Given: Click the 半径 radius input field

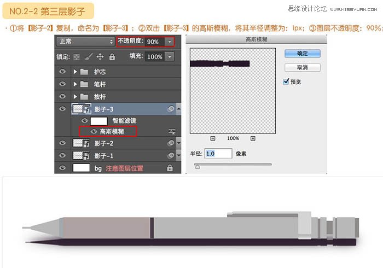Looking at the screenshot, I should click(218, 154).
